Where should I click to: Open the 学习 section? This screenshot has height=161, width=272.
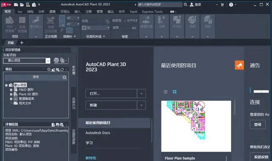point(89,143)
